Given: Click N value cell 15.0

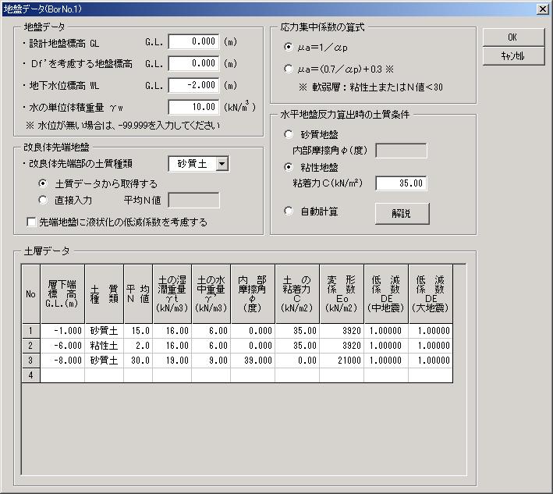Looking at the screenshot, I should click(x=138, y=331).
